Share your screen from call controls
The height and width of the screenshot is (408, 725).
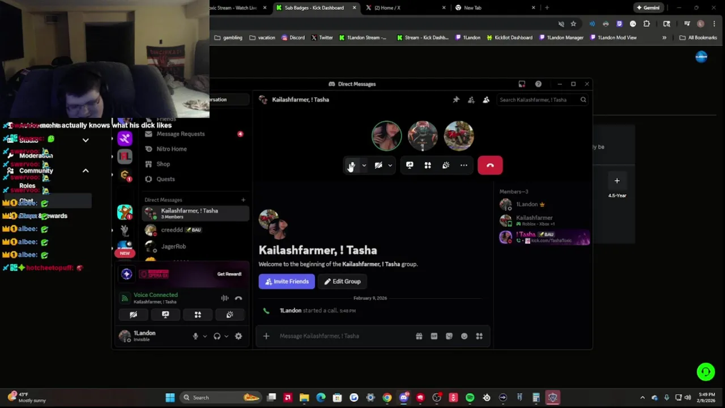click(x=410, y=165)
